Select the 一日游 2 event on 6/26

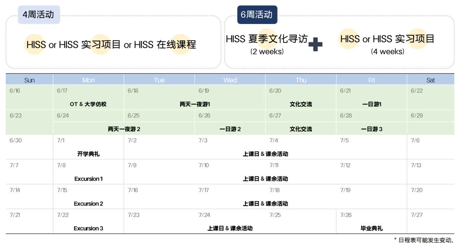point(230,129)
